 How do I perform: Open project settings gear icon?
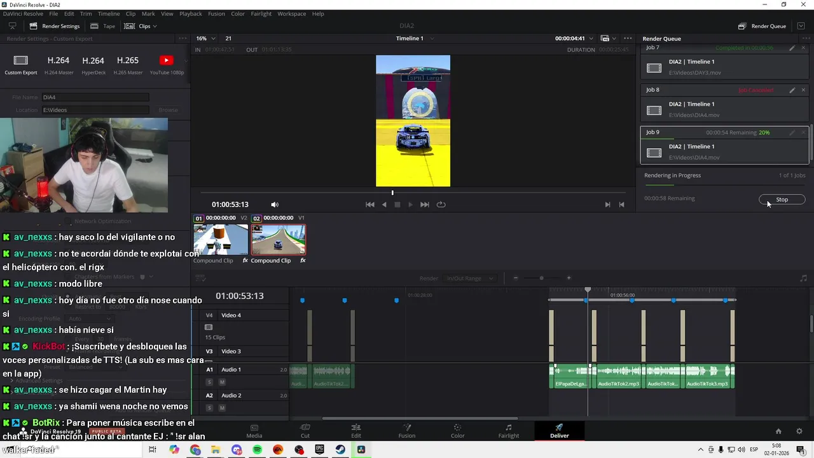click(x=799, y=431)
